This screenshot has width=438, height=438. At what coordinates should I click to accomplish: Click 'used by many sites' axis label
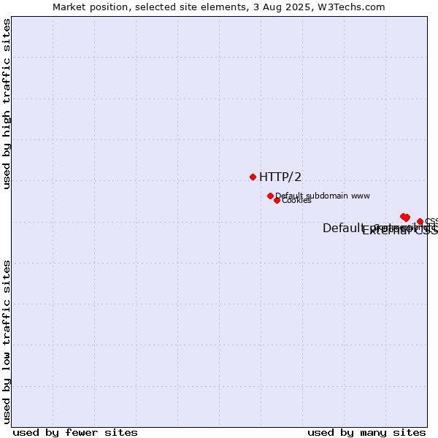pyautogui.click(x=366, y=433)
